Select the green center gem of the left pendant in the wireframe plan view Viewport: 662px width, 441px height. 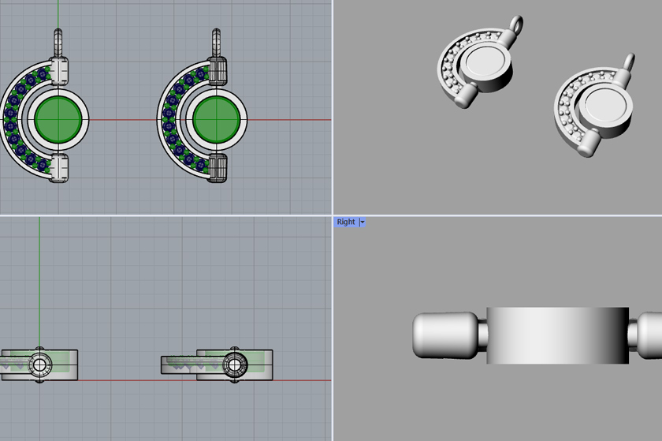click(58, 120)
